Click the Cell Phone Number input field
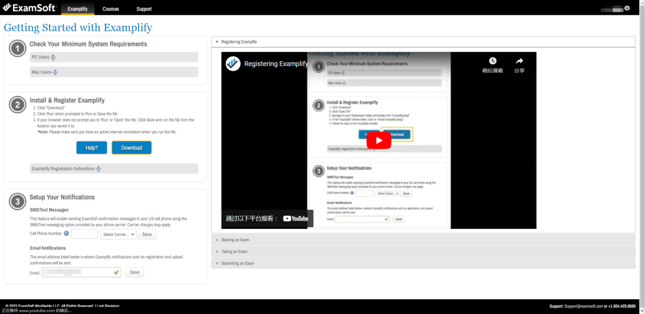The width and height of the screenshot is (645, 314). 84,234
